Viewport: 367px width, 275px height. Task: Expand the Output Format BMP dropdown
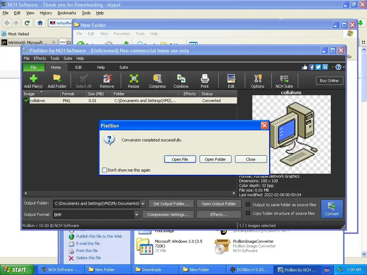137,215
